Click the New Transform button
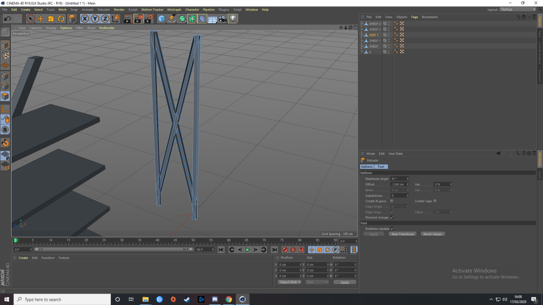The width and height of the screenshot is (543, 305). pos(402,234)
